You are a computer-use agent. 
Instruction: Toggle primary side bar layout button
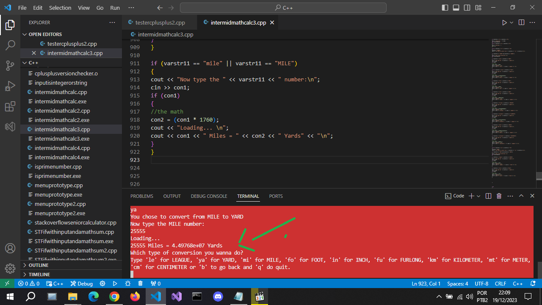pyautogui.click(x=445, y=8)
